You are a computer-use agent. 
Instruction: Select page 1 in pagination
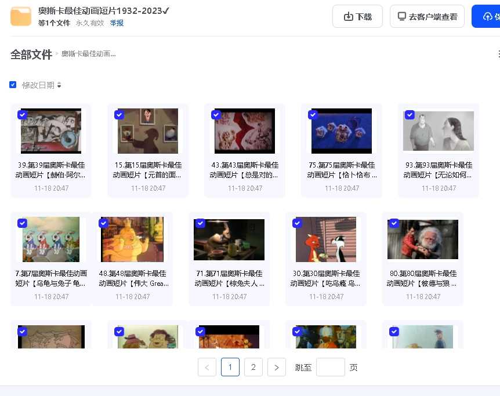[230, 367]
